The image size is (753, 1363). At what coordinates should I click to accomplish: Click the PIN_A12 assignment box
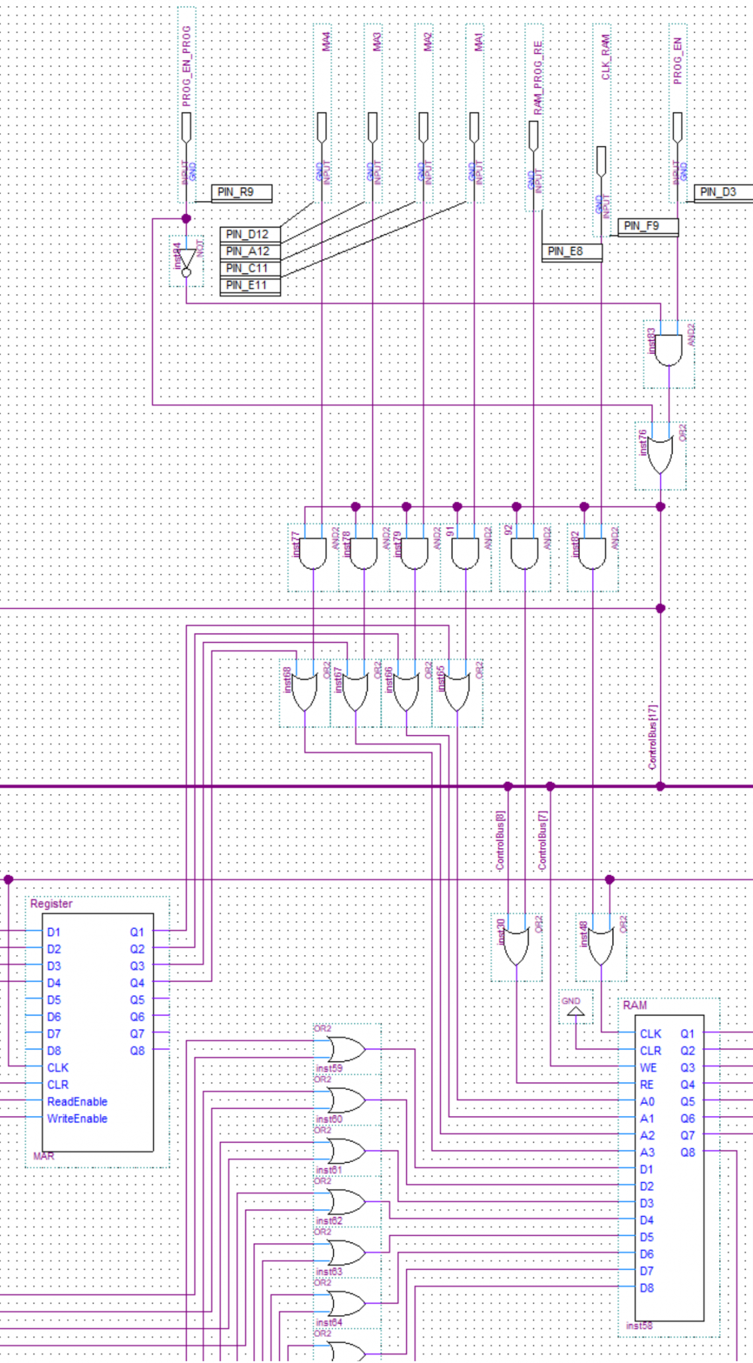click(250, 252)
